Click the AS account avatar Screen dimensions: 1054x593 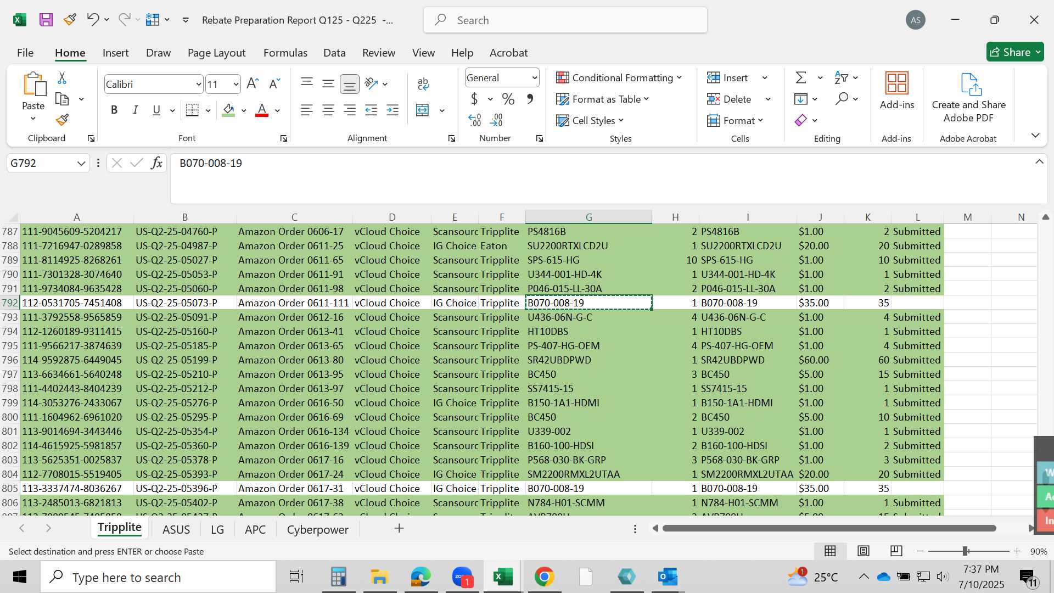click(x=916, y=20)
